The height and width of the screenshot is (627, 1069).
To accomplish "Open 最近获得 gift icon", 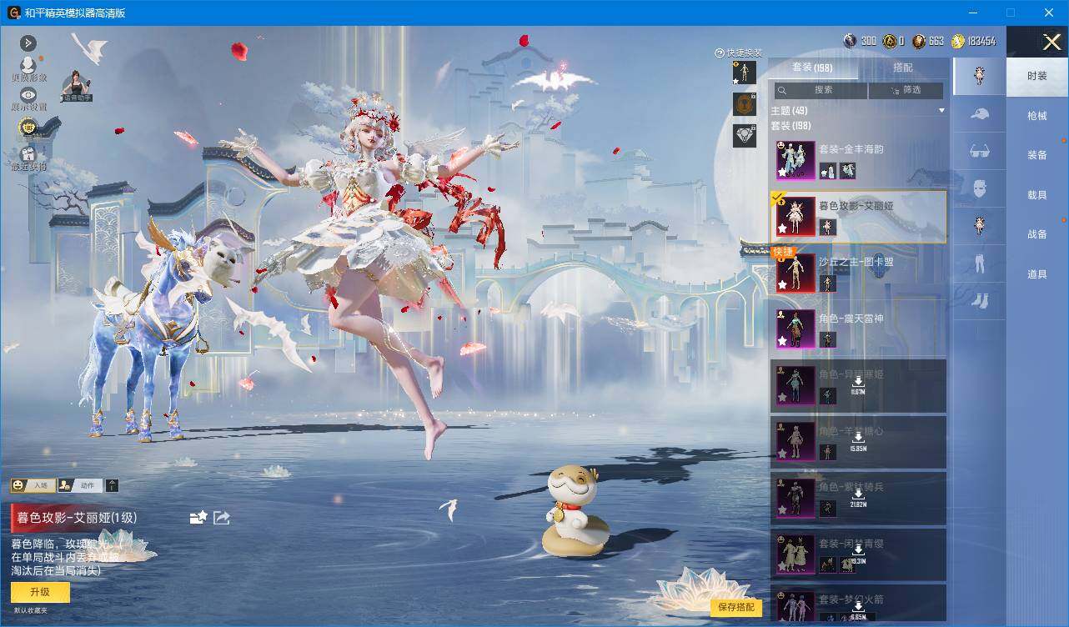I will [28, 154].
